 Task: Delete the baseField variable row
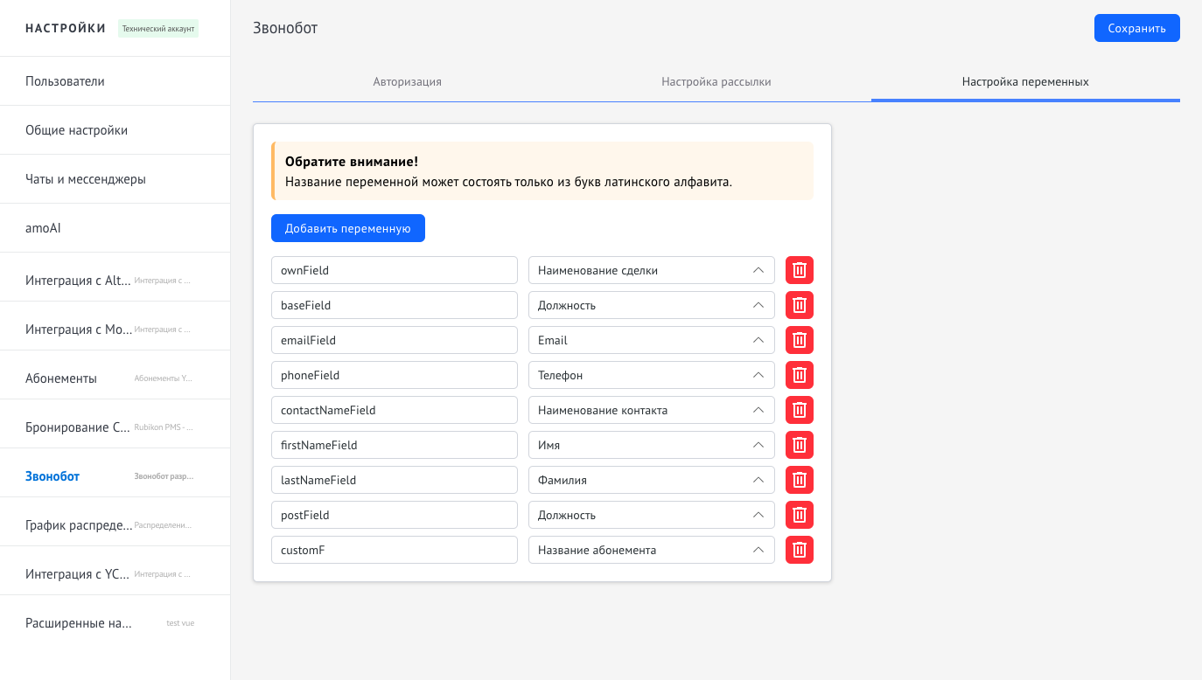[x=800, y=305]
